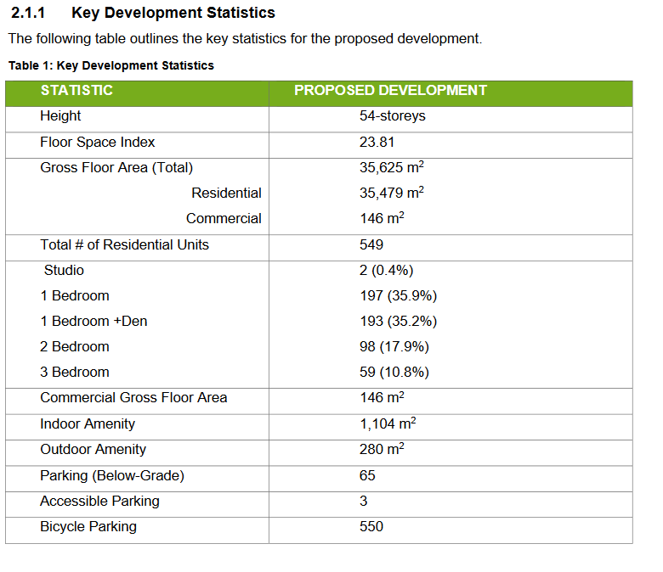This screenshot has width=663, height=572.
Task: Click the '197 (35.9%)' one bedroom value
Action: pyautogui.click(x=398, y=295)
